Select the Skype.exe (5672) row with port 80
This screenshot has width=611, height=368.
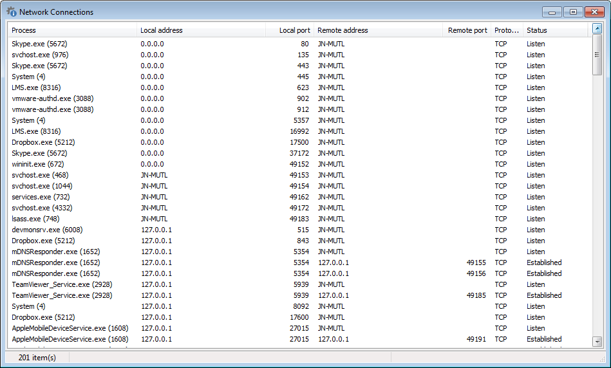(x=299, y=44)
